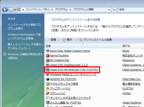The width and height of the screenshot is (144, 107).
Task: Click the 表示 toolbar button
Action: pos(69,40)
